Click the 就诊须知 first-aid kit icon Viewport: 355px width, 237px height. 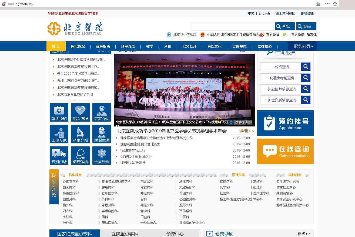pyautogui.click(x=59, y=112)
